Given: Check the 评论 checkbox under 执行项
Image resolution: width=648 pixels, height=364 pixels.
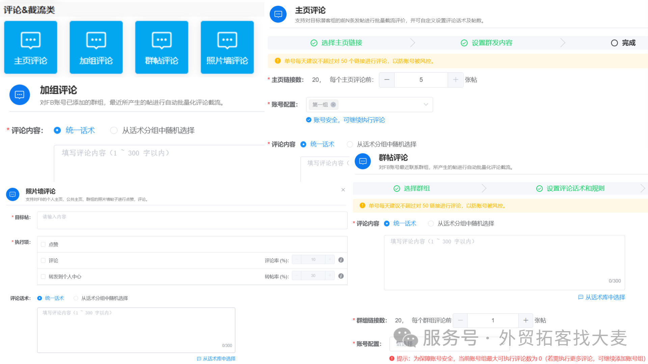Looking at the screenshot, I should 43,261.
